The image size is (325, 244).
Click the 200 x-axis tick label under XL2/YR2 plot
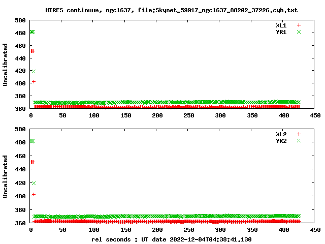click(x=157, y=230)
